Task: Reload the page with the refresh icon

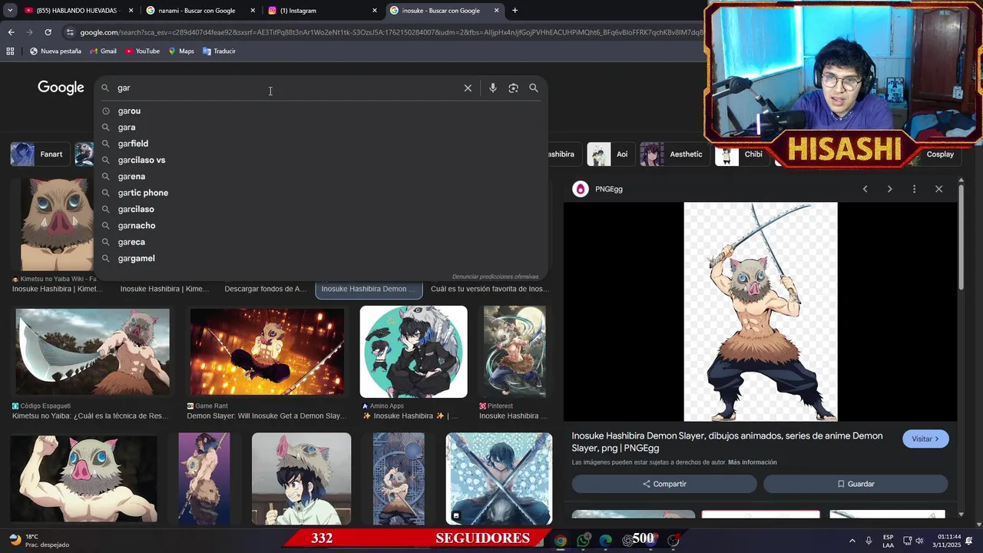Action: tap(48, 32)
